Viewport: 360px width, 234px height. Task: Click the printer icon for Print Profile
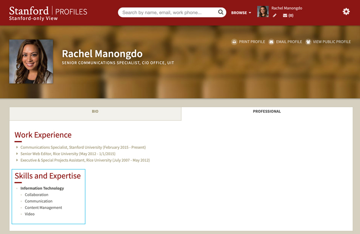pos(234,42)
